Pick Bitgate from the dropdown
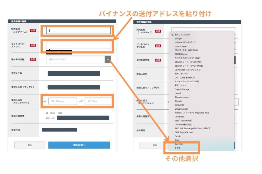Viewport: 262px width, 174px height. (178, 101)
